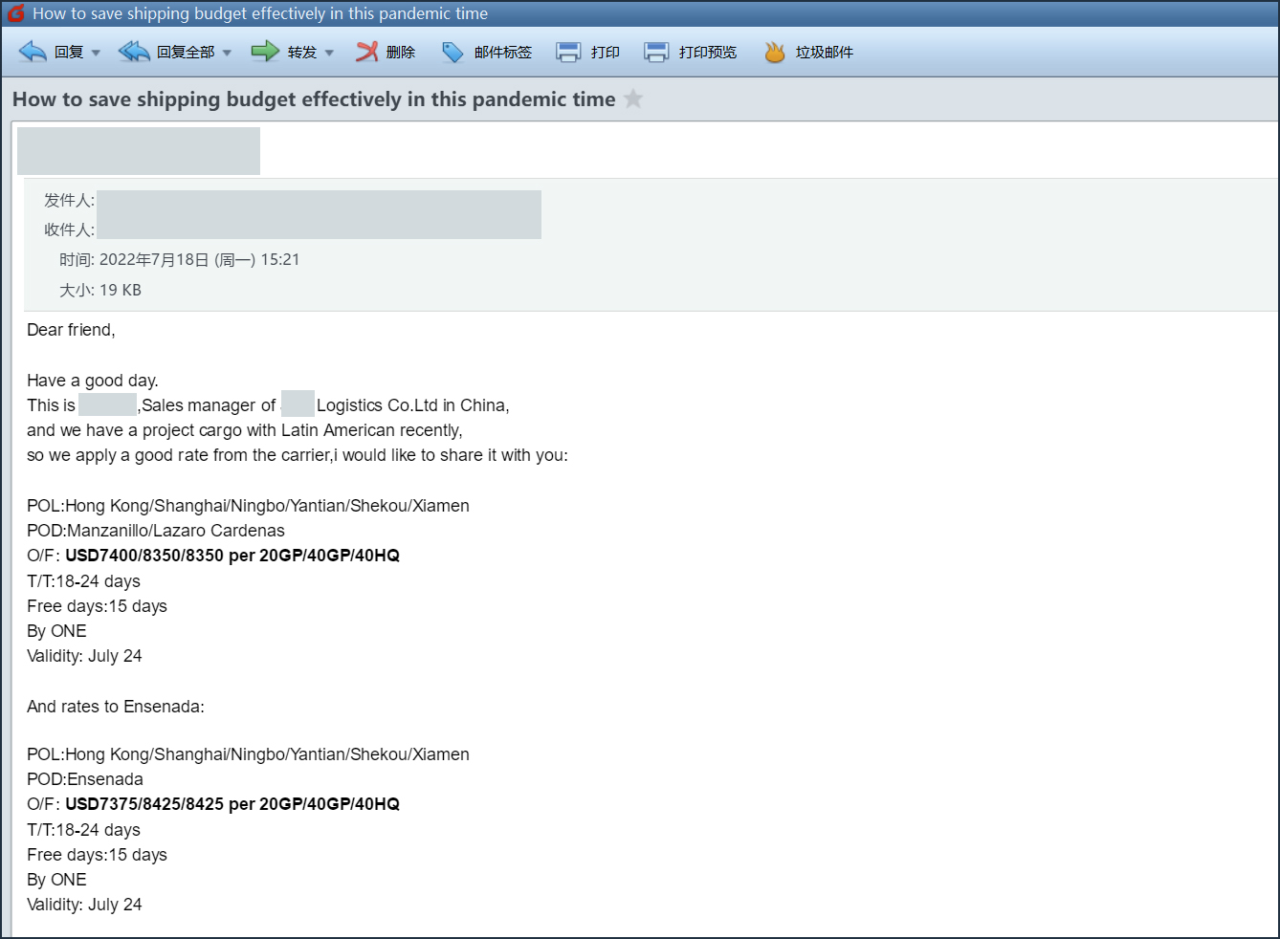
Task: Delete this email using the red X icon
Action: pyautogui.click(x=367, y=52)
